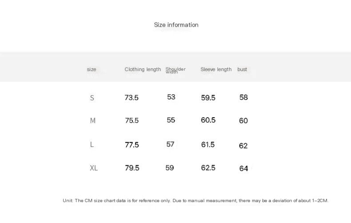Click shoulder width value 55
Image resolution: width=351 pixels, height=223 pixels.
[x=171, y=120]
